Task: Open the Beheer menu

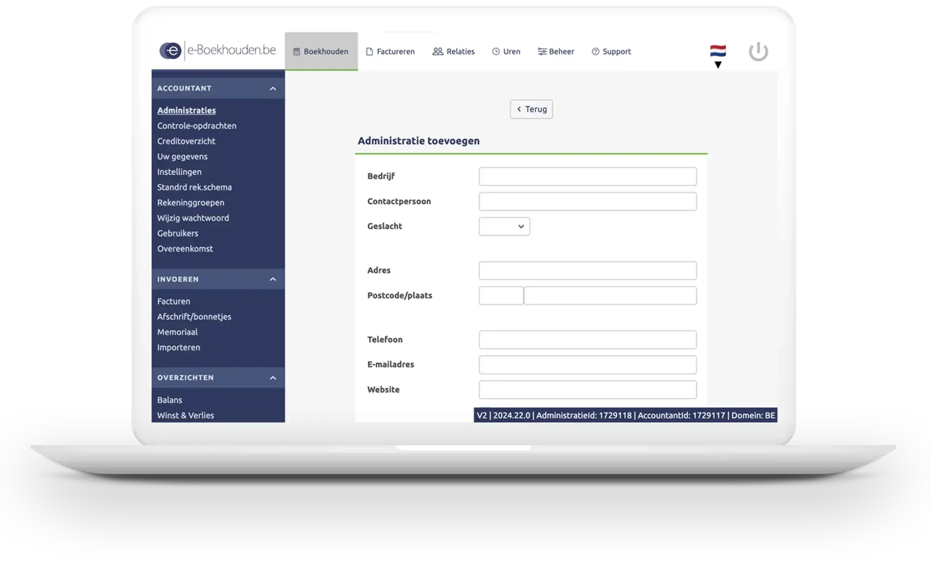Action: [556, 52]
